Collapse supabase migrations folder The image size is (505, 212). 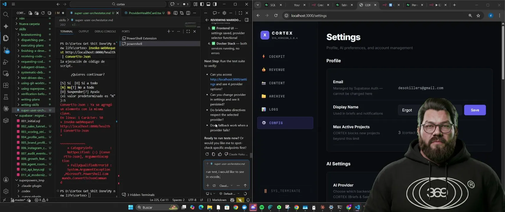point(33,115)
